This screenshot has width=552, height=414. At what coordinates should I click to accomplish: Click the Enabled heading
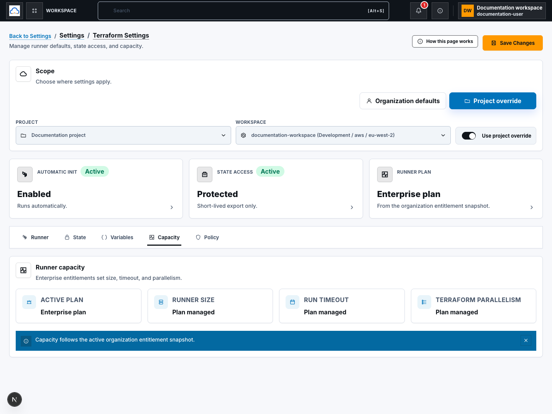coord(34,194)
